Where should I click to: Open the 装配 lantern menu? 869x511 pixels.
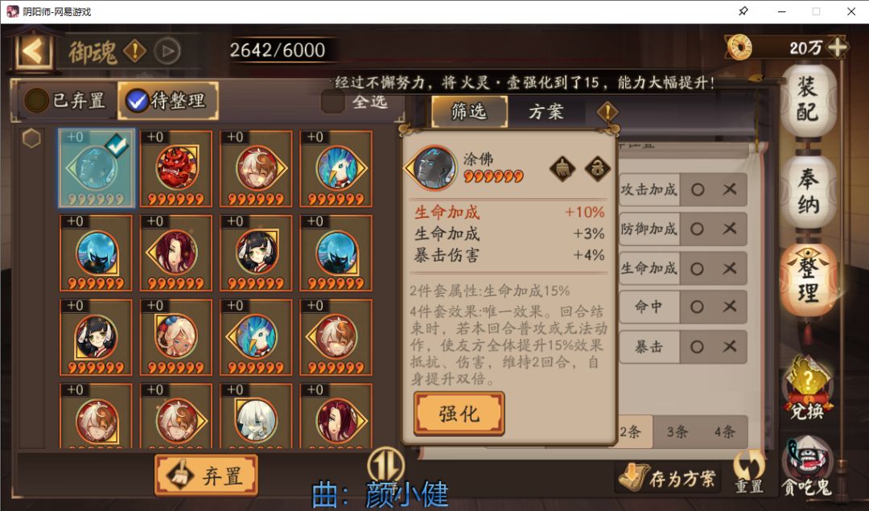807,100
